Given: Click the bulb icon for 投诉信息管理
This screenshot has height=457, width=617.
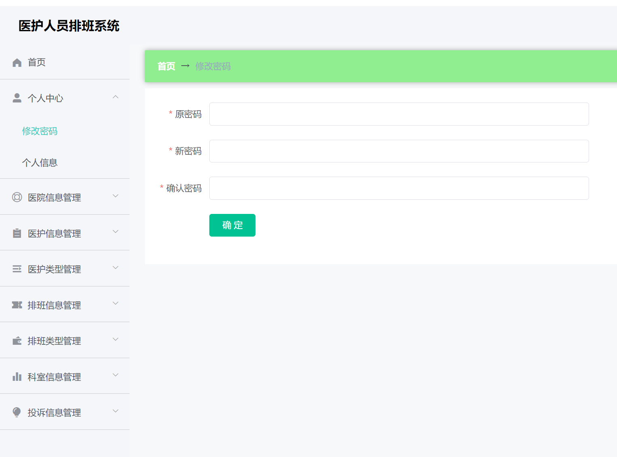Looking at the screenshot, I should click(17, 412).
